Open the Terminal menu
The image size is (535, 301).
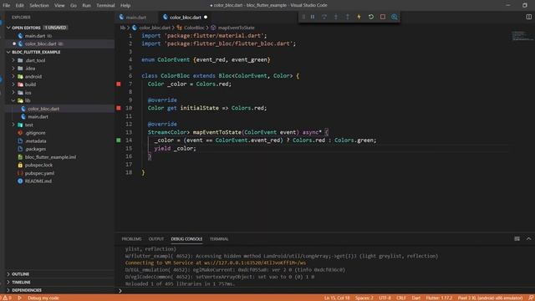[x=105, y=5]
